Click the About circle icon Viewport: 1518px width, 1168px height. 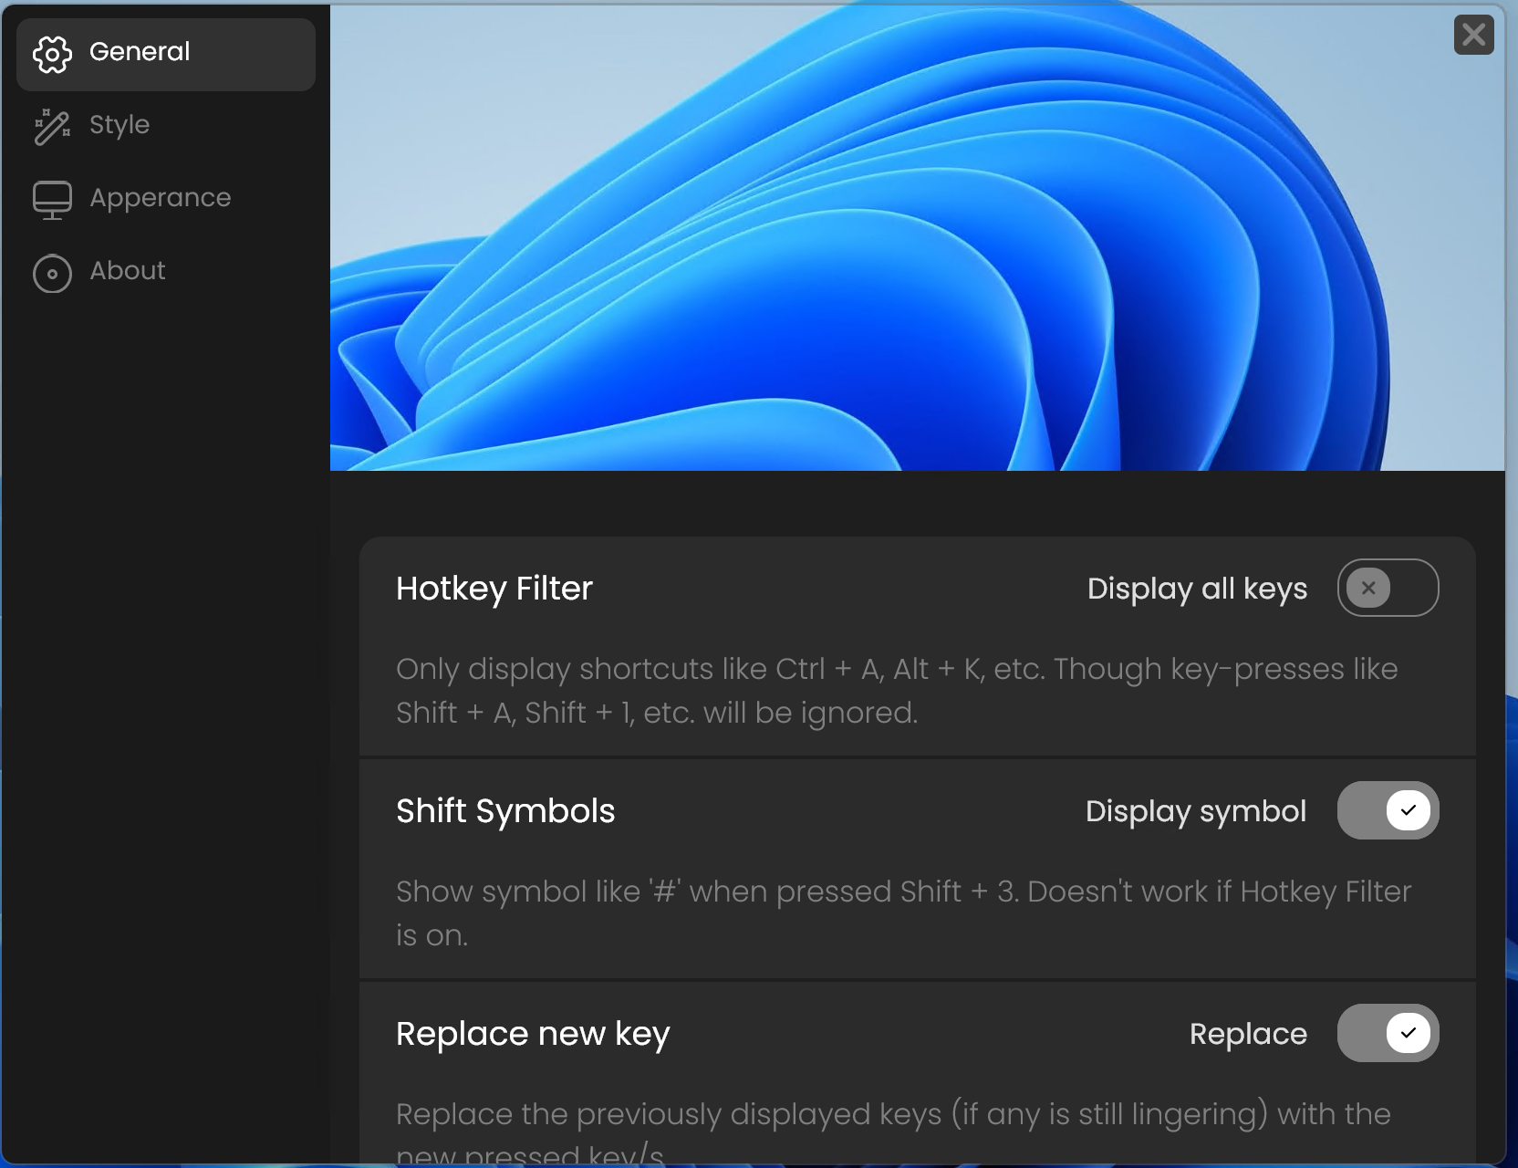[x=52, y=273]
